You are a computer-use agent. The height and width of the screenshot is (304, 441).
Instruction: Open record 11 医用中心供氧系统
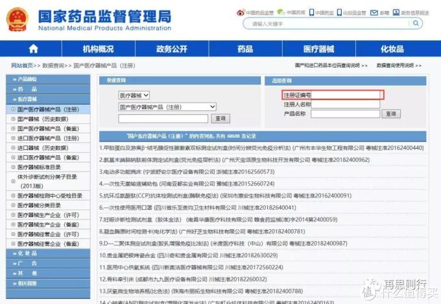point(191,268)
